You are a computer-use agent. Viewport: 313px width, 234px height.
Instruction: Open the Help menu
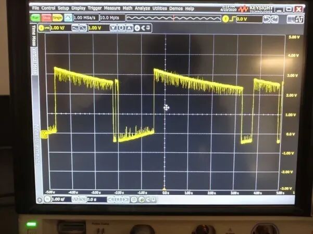[x=190, y=8]
